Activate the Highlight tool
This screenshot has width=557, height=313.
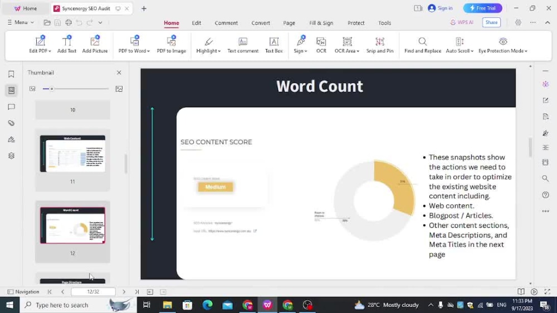pyautogui.click(x=208, y=45)
